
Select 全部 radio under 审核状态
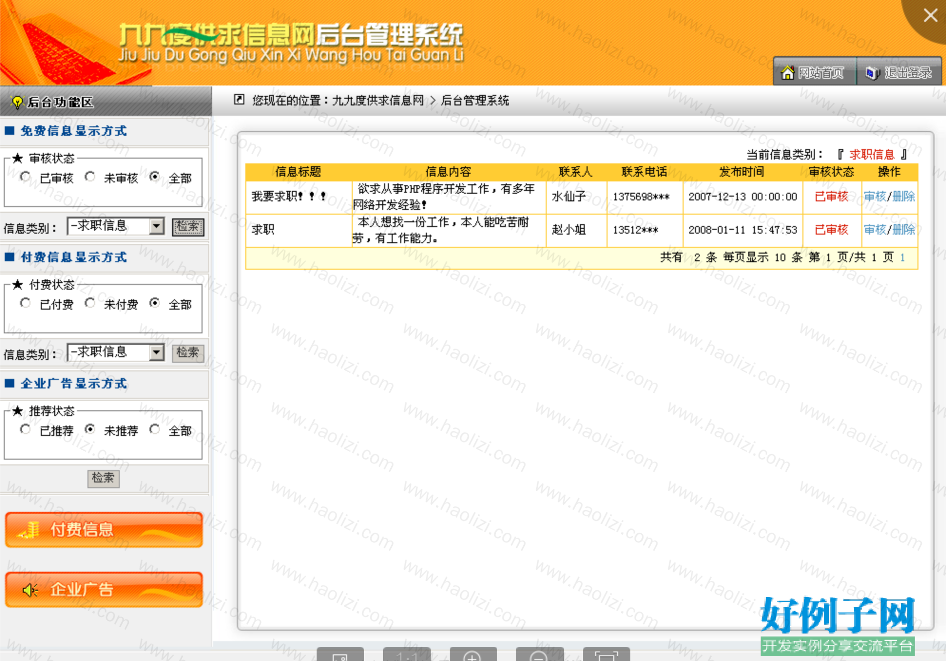pos(154,177)
